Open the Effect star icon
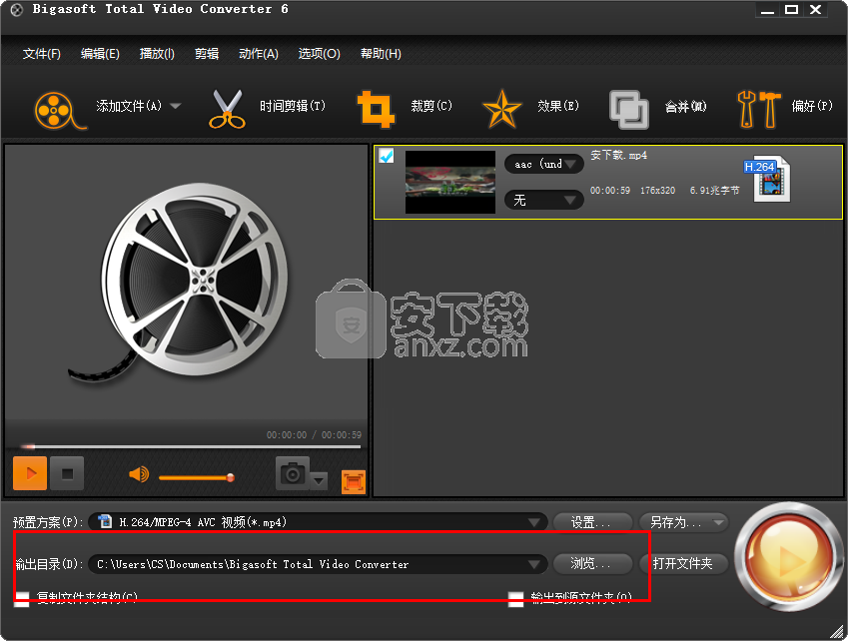848x641 pixels. 501,109
